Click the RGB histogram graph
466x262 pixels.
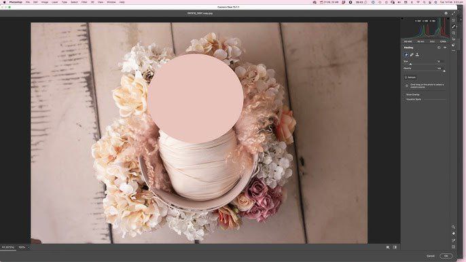(x=425, y=29)
